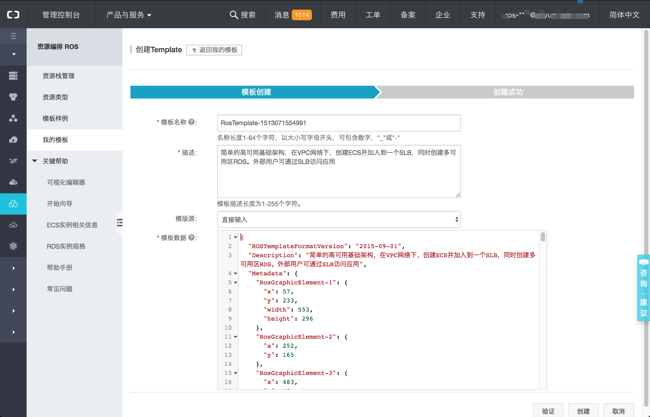Open 模板样例 in the sidebar
This screenshot has width=650, height=417.
[x=55, y=118]
